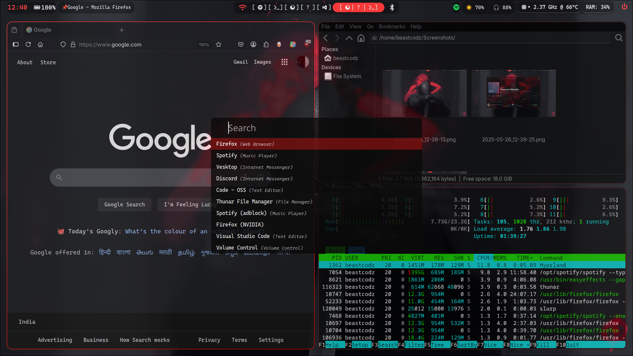Open uBlock Origin extension with 42 badge
Image resolution: width=633 pixels, height=356 pixels.
pyautogui.click(x=307, y=44)
